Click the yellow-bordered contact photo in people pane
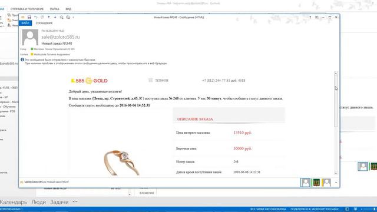 pyautogui.click(x=326, y=183)
